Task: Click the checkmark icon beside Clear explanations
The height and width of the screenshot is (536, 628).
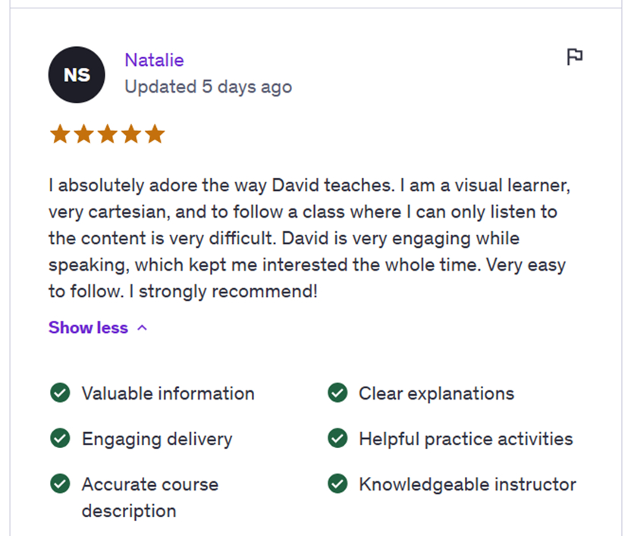Action: tap(337, 393)
